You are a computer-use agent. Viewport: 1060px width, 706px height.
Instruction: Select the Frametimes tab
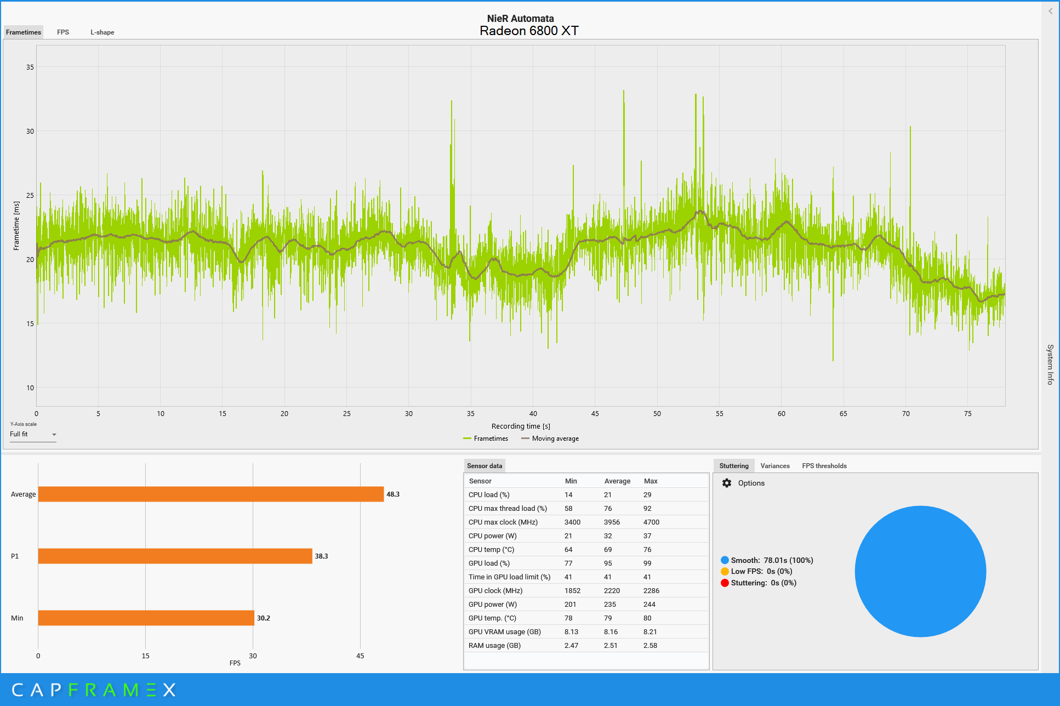click(x=24, y=32)
